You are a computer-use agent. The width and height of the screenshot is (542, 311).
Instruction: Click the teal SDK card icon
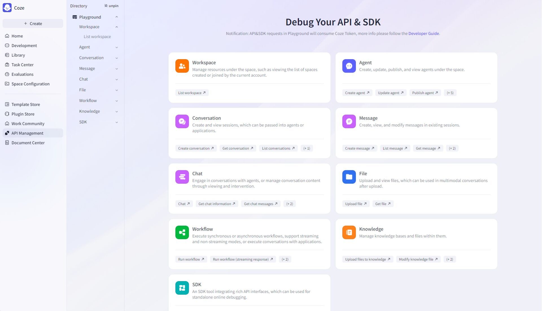[x=182, y=288]
